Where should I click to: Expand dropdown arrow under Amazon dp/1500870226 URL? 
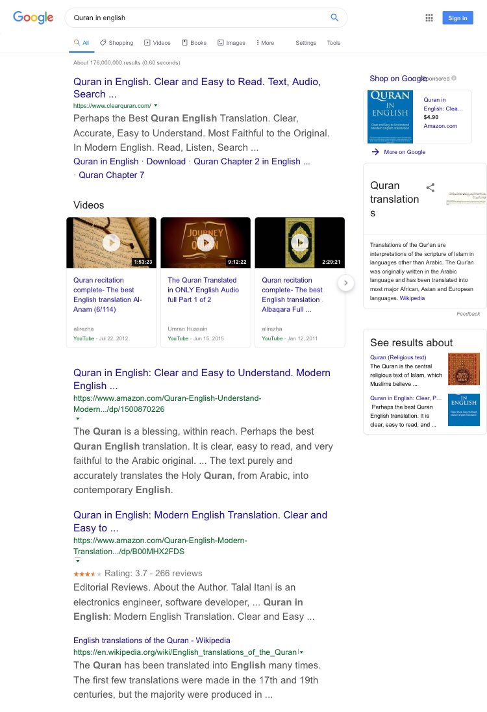(78, 418)
